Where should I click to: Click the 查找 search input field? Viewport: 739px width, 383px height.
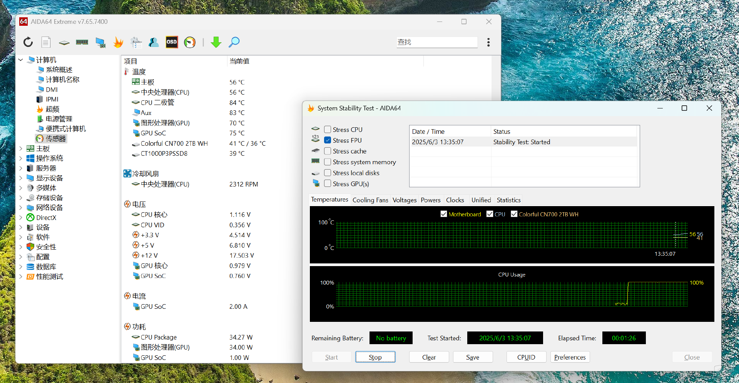coord(437,42)
